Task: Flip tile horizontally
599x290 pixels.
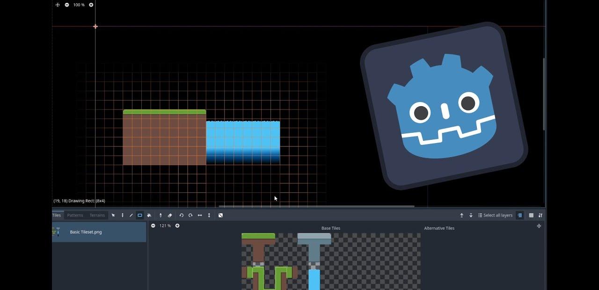Action: coord(200,215)
